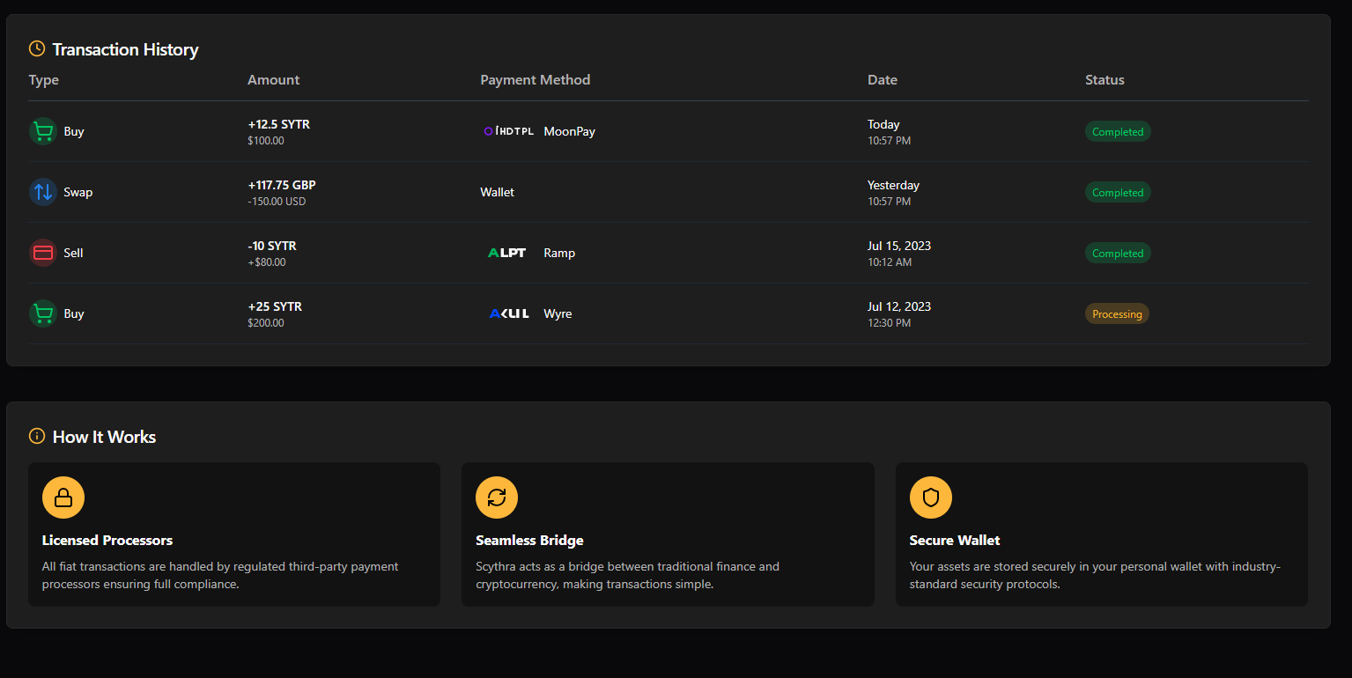This screenshot has height=678, width=1352.
Task: Select the Seamless Bridge card
Action: click(667, 533)
